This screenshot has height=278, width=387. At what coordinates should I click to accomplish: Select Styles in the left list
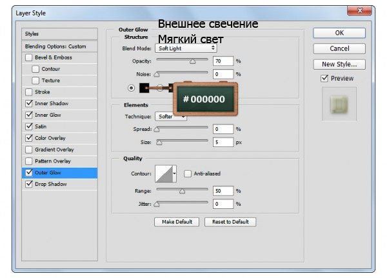click(x=60, y=34)
